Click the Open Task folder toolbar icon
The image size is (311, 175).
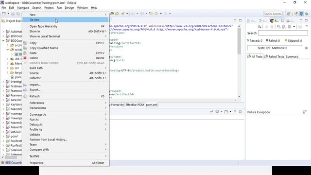point(117,14)
